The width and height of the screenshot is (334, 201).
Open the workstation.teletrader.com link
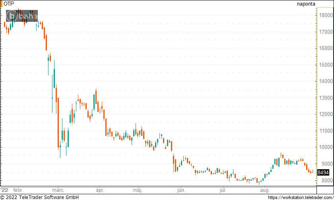tap(300, 197)
